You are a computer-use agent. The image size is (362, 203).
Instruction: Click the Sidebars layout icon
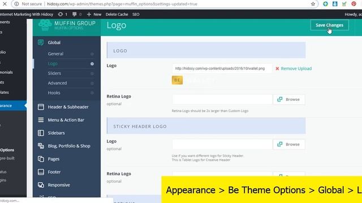coord(41,133)
